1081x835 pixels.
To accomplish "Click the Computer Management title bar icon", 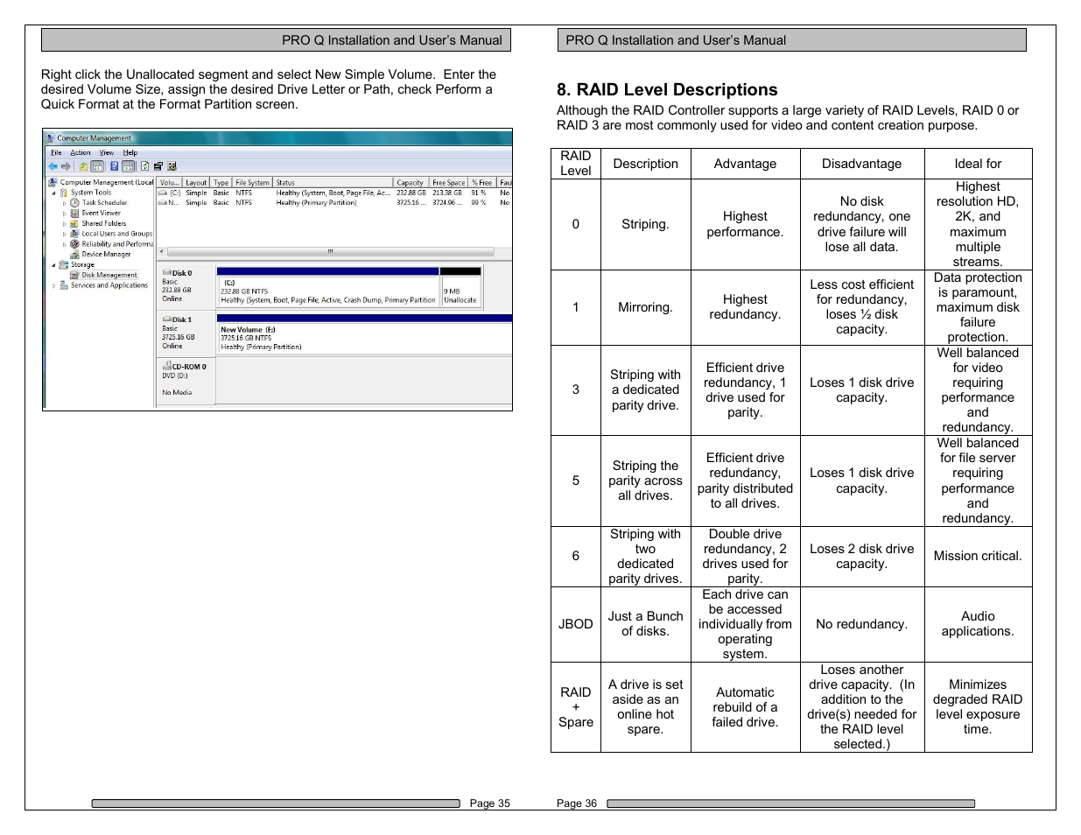I will coord(51,138).
